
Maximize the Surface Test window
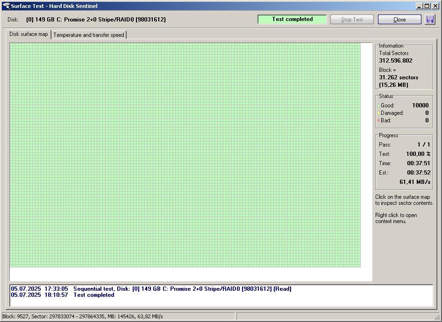pyautogui.click(x=427, y=6)
